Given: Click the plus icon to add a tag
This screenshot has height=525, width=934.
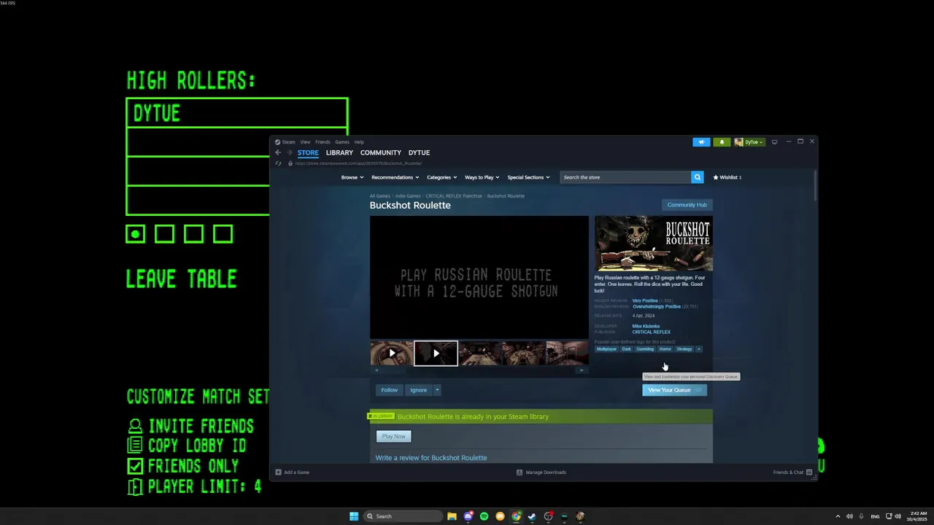Looking at the screenshot, I should point(698,349).
